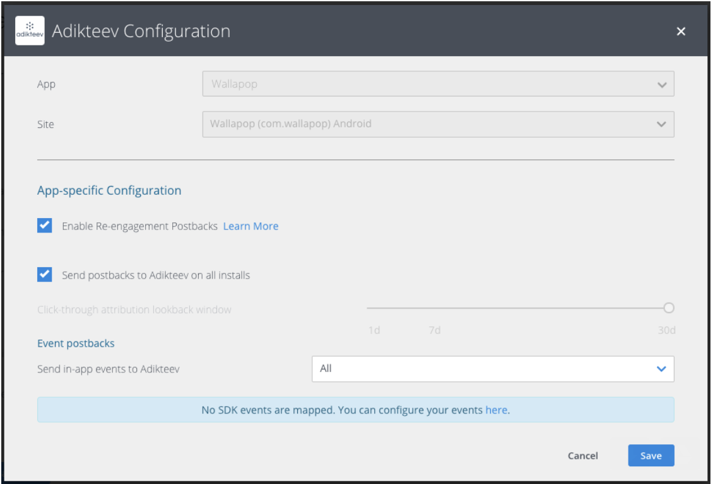The image size is (713, 484).
Task: Close the Adikteev Configuration dialog
Action: point(681,32)
